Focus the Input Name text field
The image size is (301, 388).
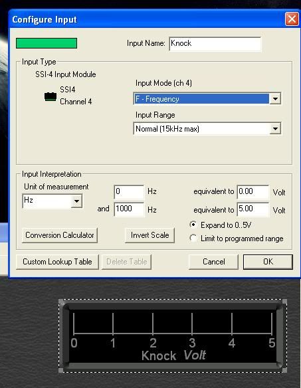(x=215, y=44)
